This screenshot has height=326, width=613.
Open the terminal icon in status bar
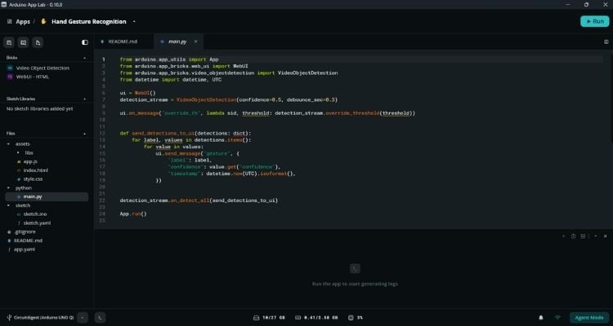coord(100,317)
